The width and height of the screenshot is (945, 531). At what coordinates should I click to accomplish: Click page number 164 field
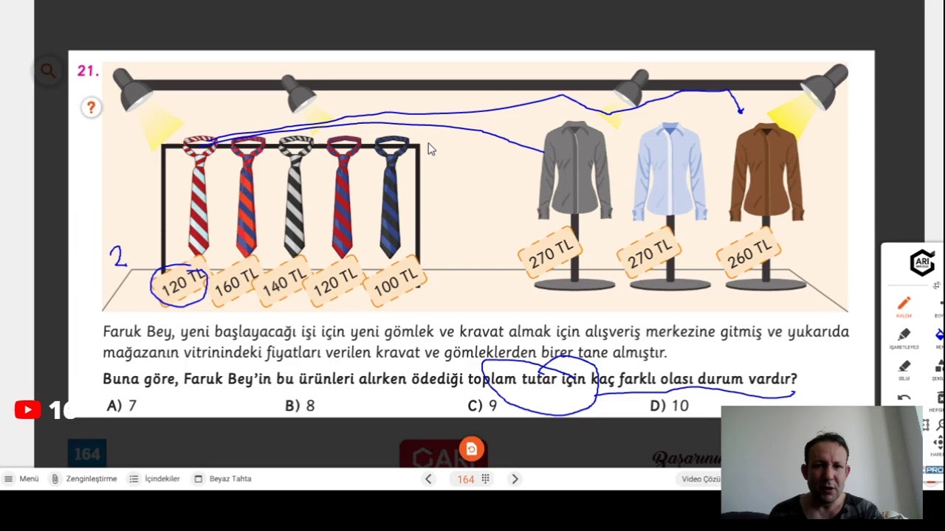click(465, 479)
